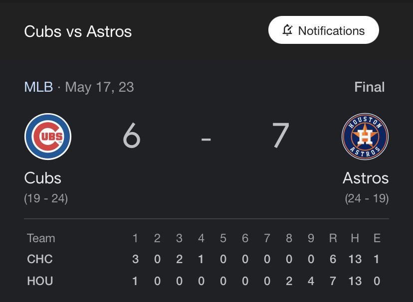Click the "Cubs vs Astros" title
Viewport: 413px width, 302px height.
[78, 31]
